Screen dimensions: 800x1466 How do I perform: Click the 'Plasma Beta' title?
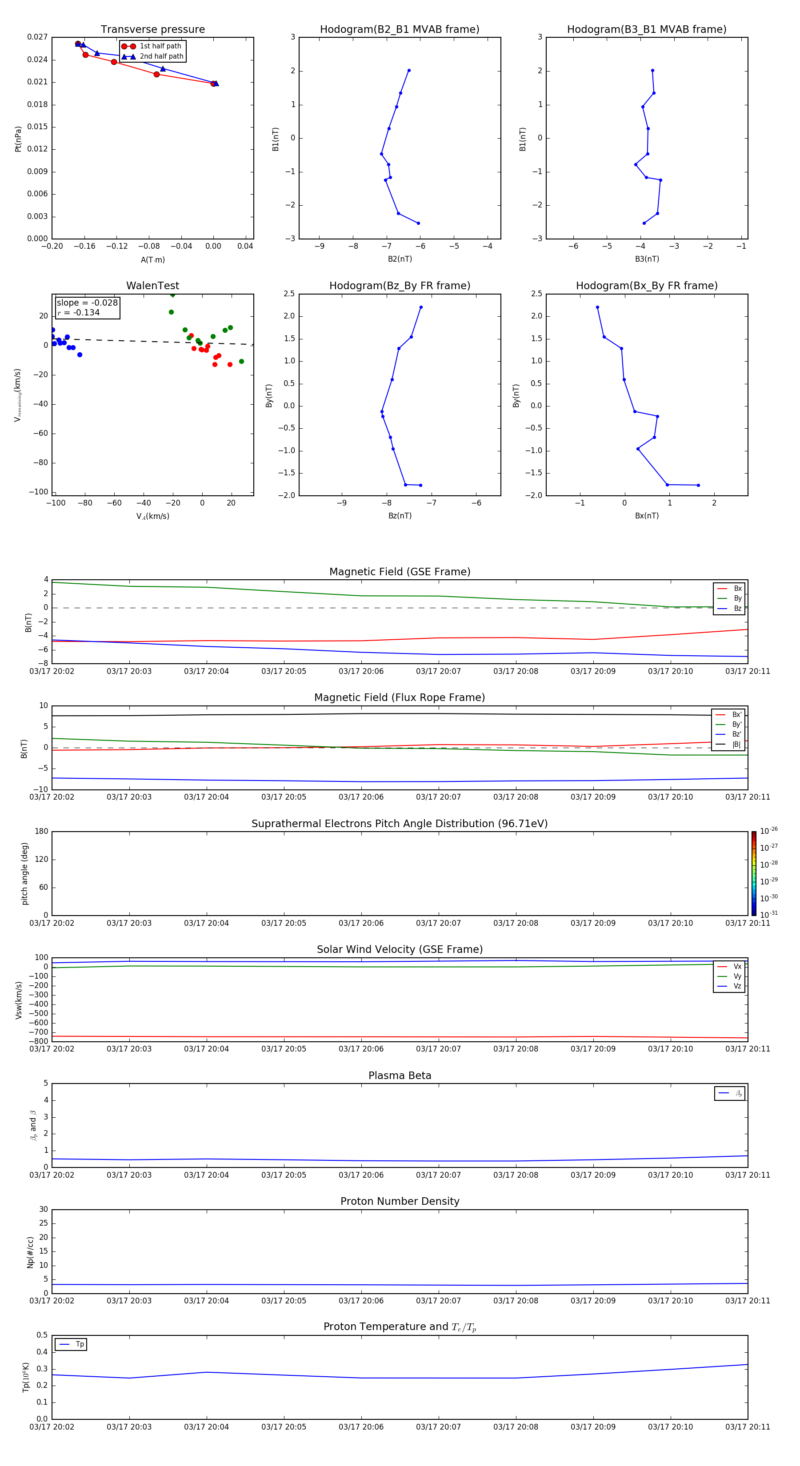point(400,1076)
